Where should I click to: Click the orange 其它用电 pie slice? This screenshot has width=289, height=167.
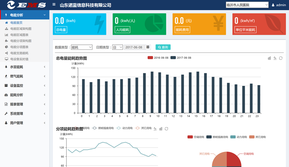coord(220,161)
